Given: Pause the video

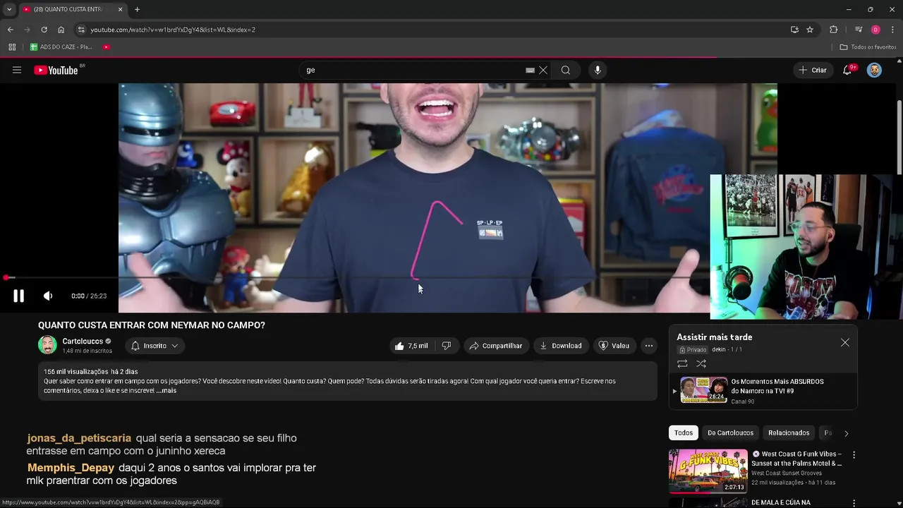Looking at the screenshot, I should click(x=18, y=296).
